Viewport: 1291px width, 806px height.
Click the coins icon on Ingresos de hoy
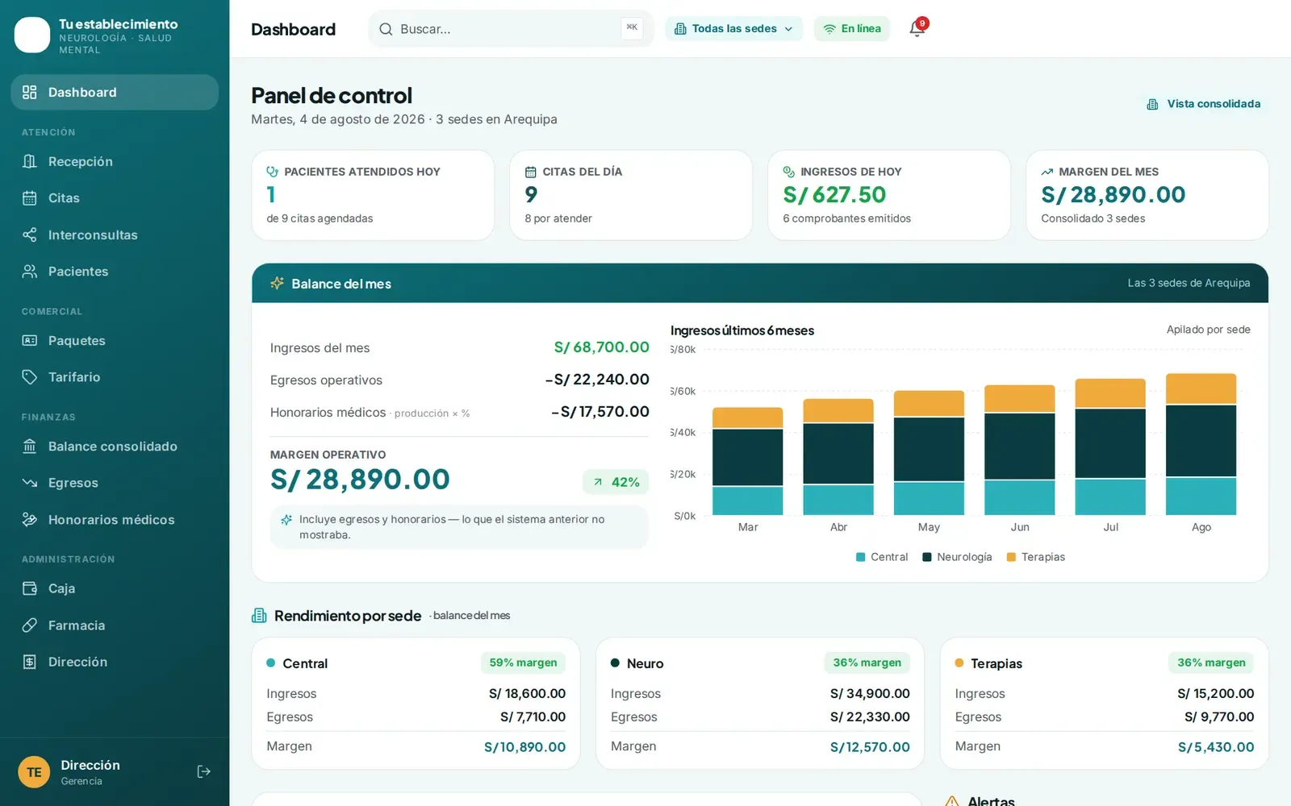click(x=789, y=172)
